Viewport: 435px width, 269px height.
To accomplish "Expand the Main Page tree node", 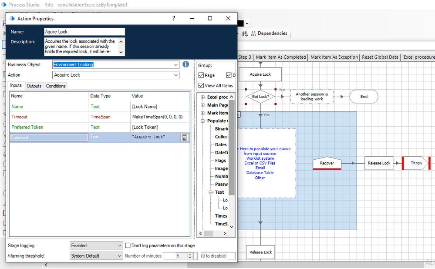I will [203, 105].
